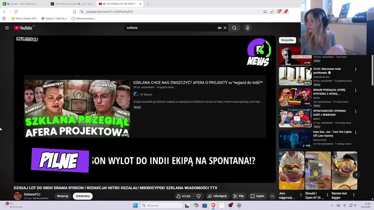Image resolution: width=374 pixels, height=210 pixels.
Task: Open options for 'Ramen but bigger' Short
Action: point(354,195)
